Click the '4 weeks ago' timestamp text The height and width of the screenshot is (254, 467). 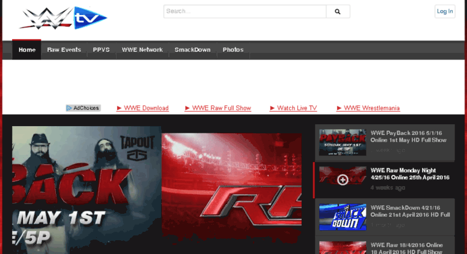point(388,188)
